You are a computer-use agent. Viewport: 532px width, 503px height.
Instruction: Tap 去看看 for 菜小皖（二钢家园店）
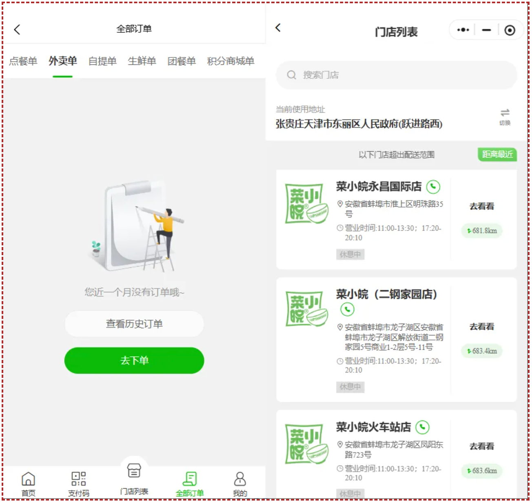pyautogui.click(x=482, y=327)
